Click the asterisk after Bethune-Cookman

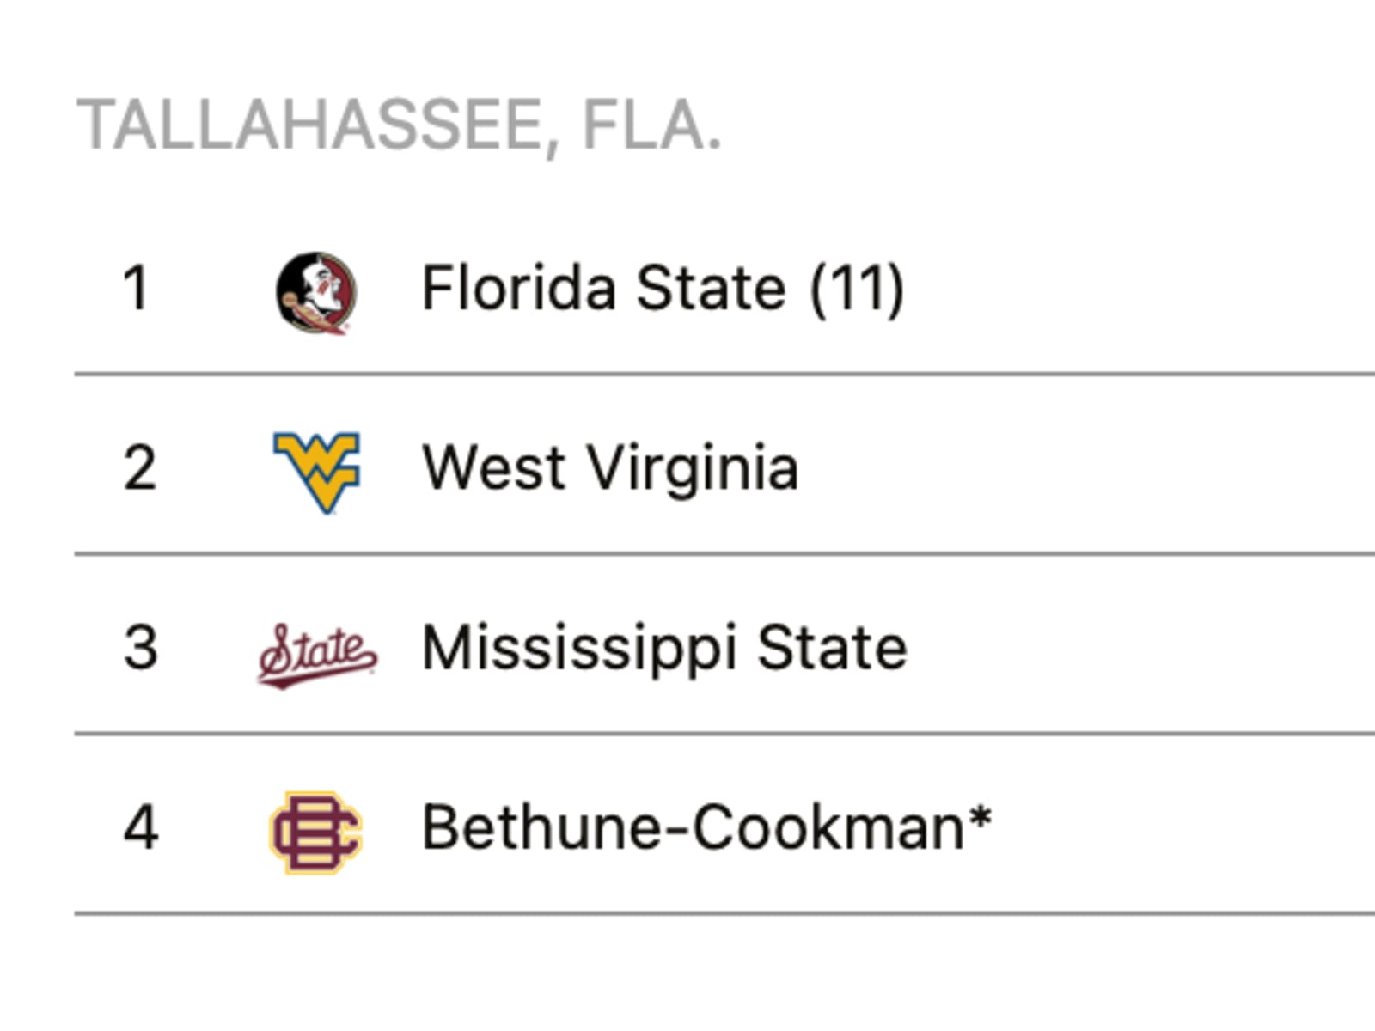tap(980, 816)
